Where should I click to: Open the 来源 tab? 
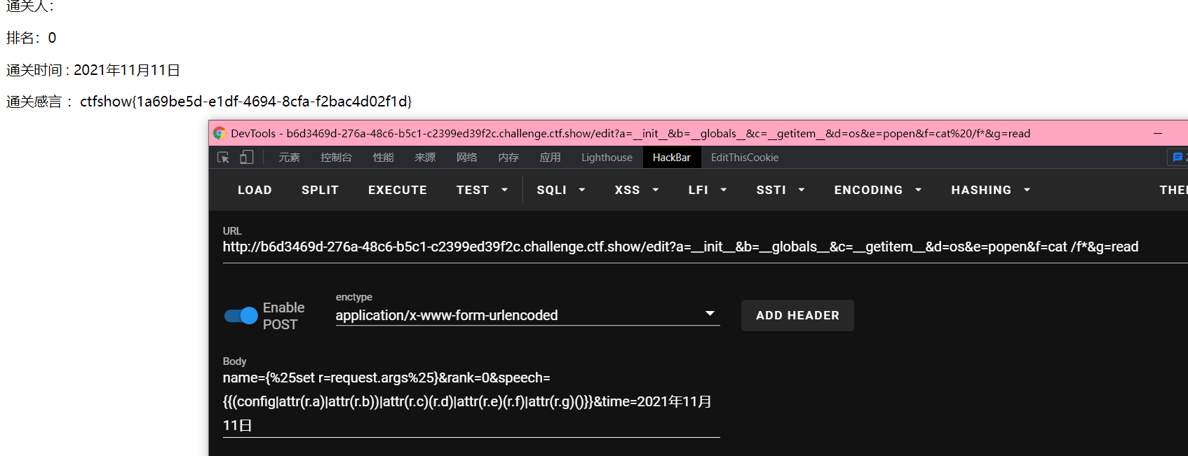pos(425,158)
